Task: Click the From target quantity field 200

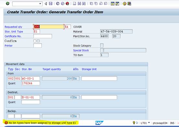Action: tap(57, 79)
